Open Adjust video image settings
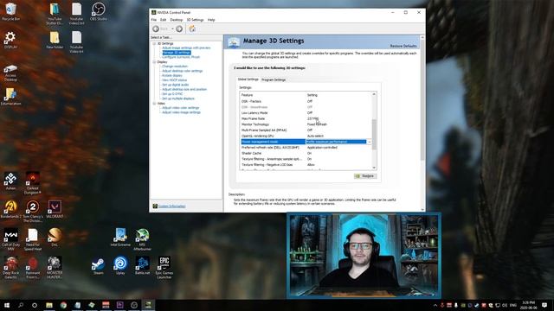Screen dimensions: 554x311 click(181, 112)
